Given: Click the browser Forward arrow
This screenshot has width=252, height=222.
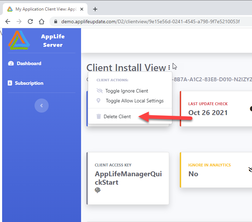Looking at the screenshot, I should 19,21.
